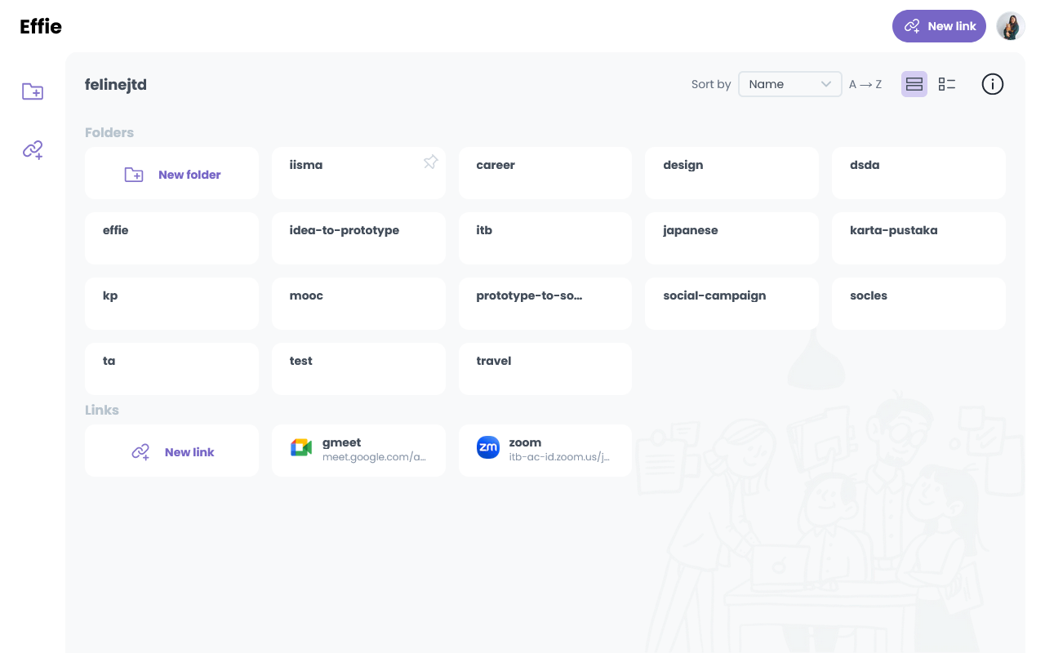The width and height of the screenshot is (1045, 653).
Task: Open the career folder
Action: pyautogui.click(x=545, y=173)
